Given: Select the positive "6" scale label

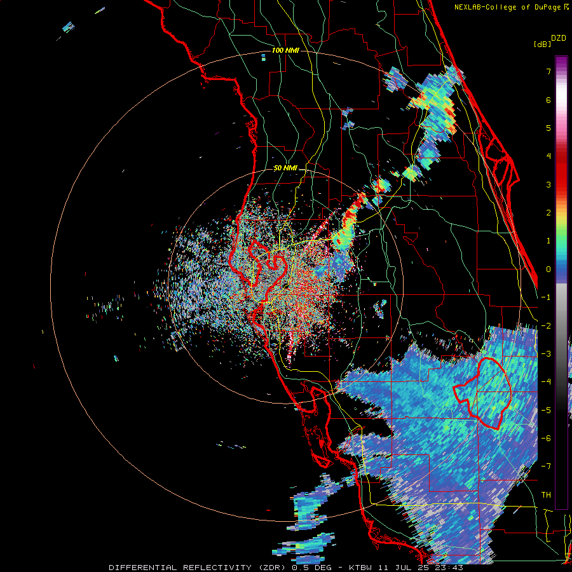Looking at the screenshot, I should point(548,100).
